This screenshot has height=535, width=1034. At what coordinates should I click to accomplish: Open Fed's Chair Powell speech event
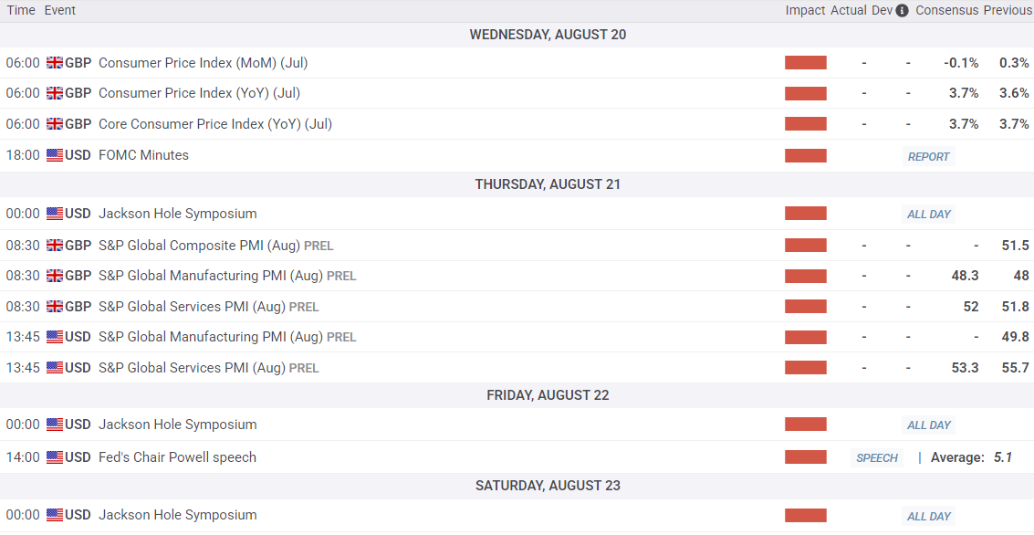click(x=177, y=457)
